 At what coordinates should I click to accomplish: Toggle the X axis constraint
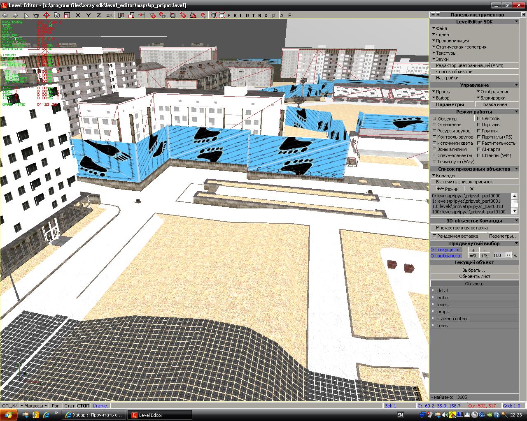78,15
